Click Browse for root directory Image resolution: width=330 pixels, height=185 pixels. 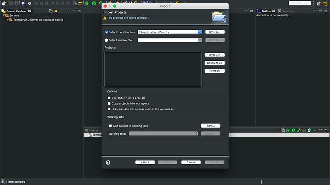coord(215,32)
